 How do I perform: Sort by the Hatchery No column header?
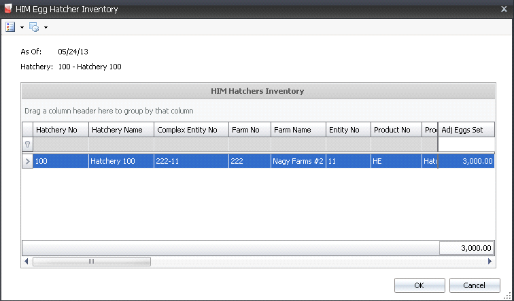point(61,130)
